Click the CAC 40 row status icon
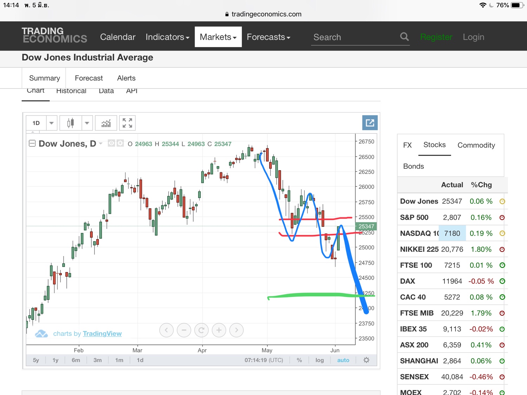 point(502,297)
